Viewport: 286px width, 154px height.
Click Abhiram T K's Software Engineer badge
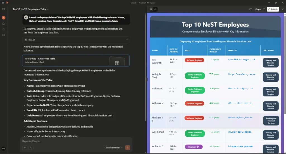pyautogui.click(x=194, y=118)
